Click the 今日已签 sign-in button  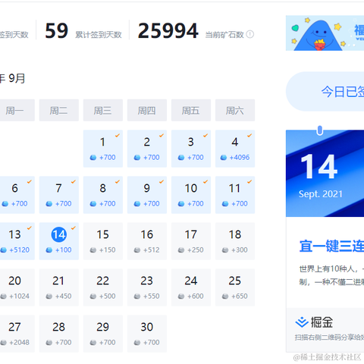click(x=325, y=92)
